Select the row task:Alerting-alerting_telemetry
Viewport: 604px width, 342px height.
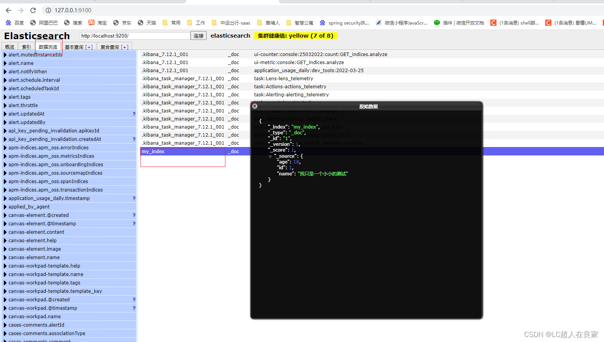(x=372, y=95)
